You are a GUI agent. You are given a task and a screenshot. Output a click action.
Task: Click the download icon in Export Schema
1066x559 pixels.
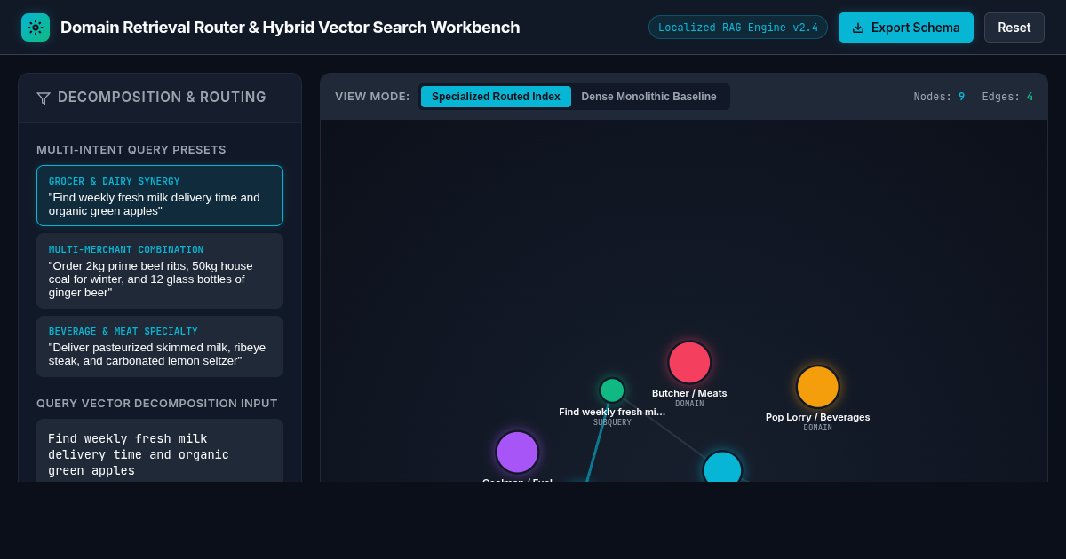[x=858, y=28]
